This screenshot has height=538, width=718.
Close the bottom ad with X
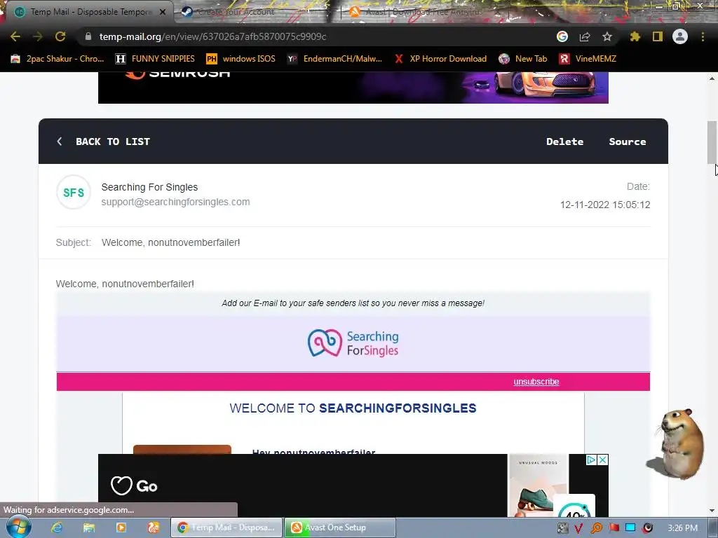[x=603, y=460]
